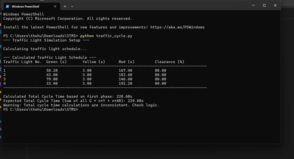Click green value 43.00
Image resolution: width=294 pixels, height=159 pixels.
[52, 75]
